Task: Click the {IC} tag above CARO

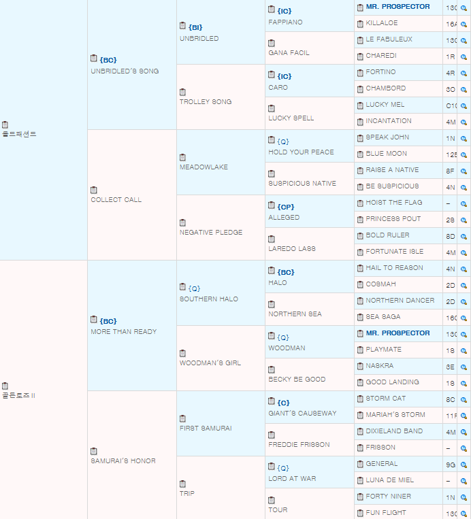Action: (x=285, y=76)
